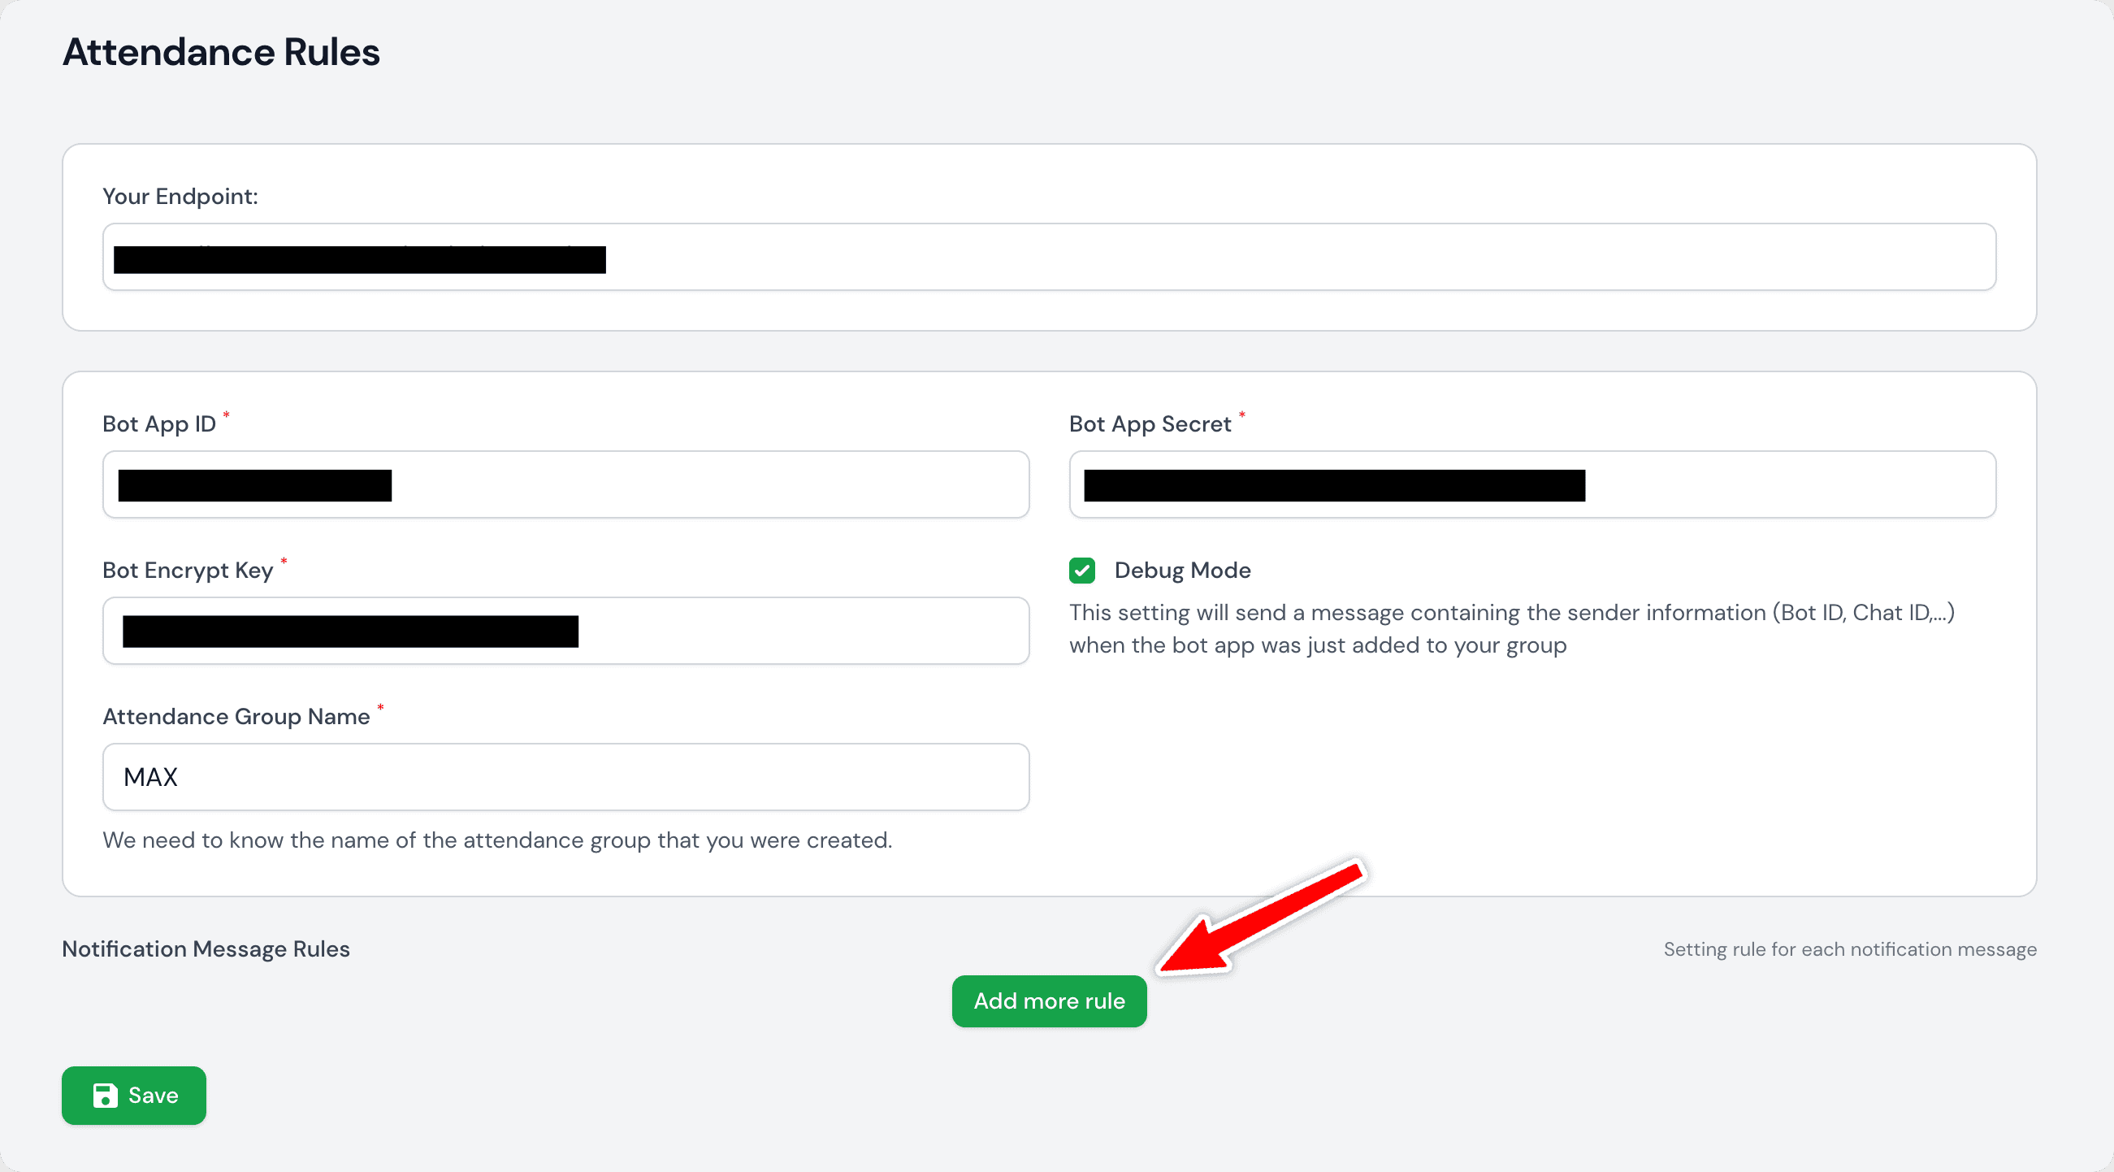Viewport: 2114px width, 1172px height.
Task: Click the 'Setting rule for each notification message' text
Action: 1850,949
